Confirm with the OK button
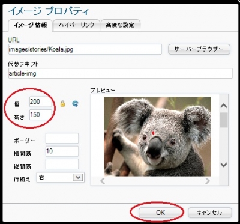 tap(161, 213)
